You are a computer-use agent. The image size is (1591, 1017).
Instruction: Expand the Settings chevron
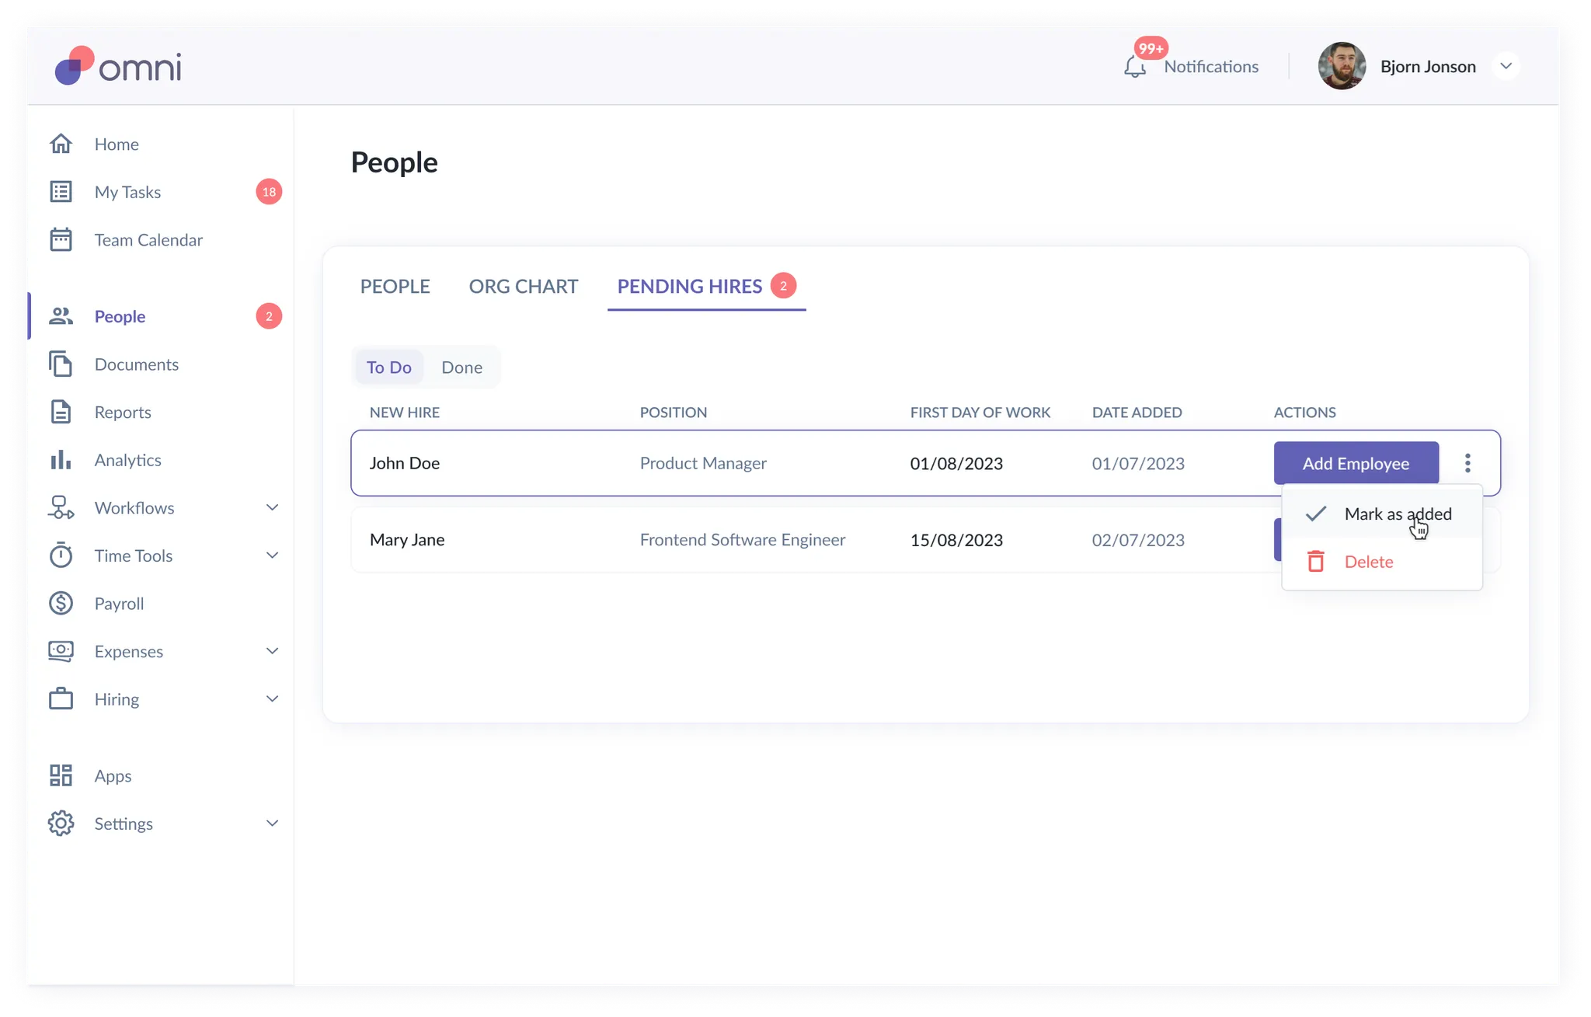[272, 824]
